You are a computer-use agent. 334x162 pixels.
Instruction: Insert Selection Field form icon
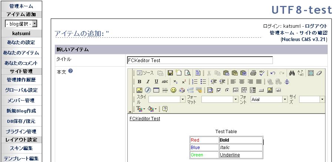pyautogui.click(x=253, y=90)
